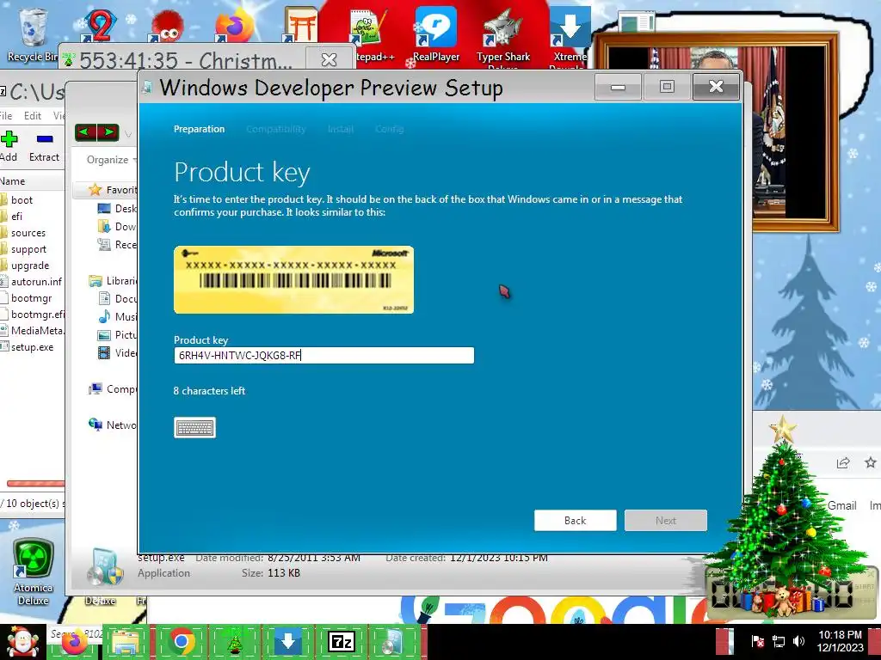The image size is (881, 660).
Task: Select autorun.inf in the 7-Zip list
Action: click(36, 282)
